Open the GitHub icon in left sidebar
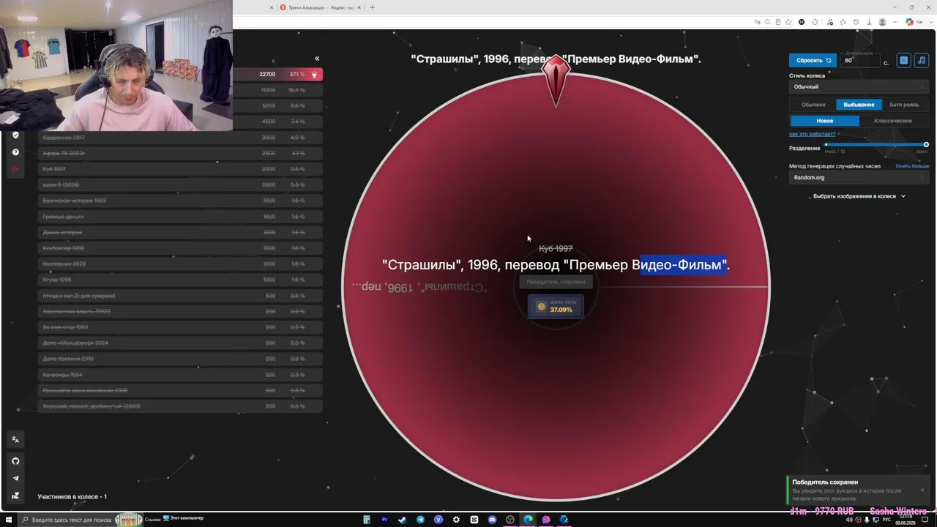The image size is (937, 527). (x=15, y=461)
